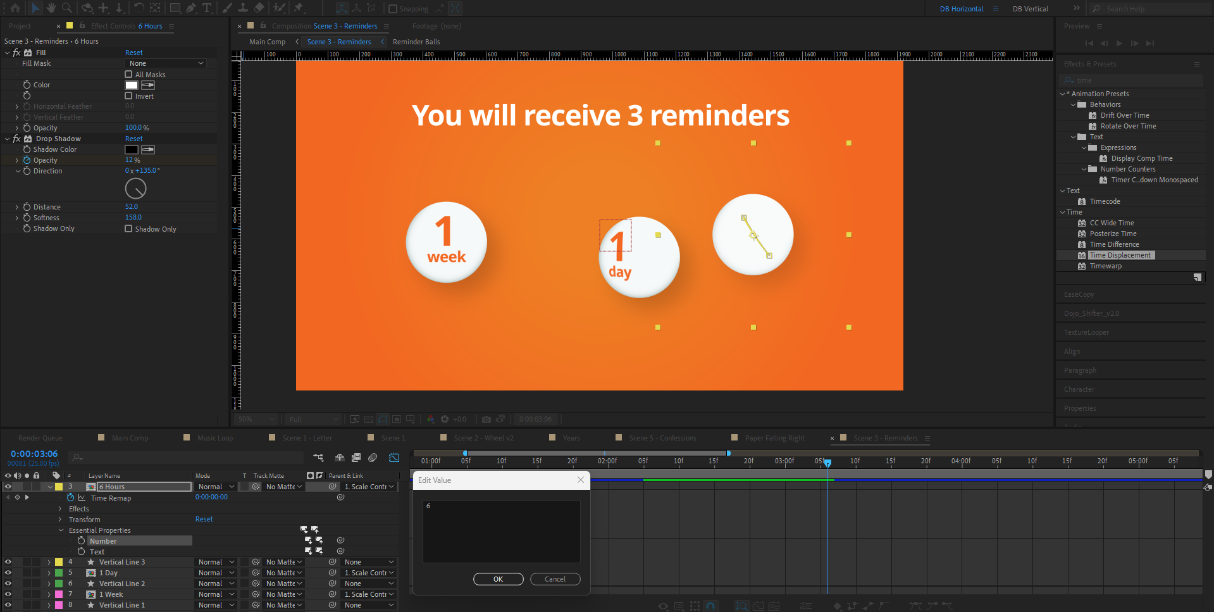Select the Hand tool in toolbar
The width and height of the screenshot is (1214, 612).
point(51,8)
